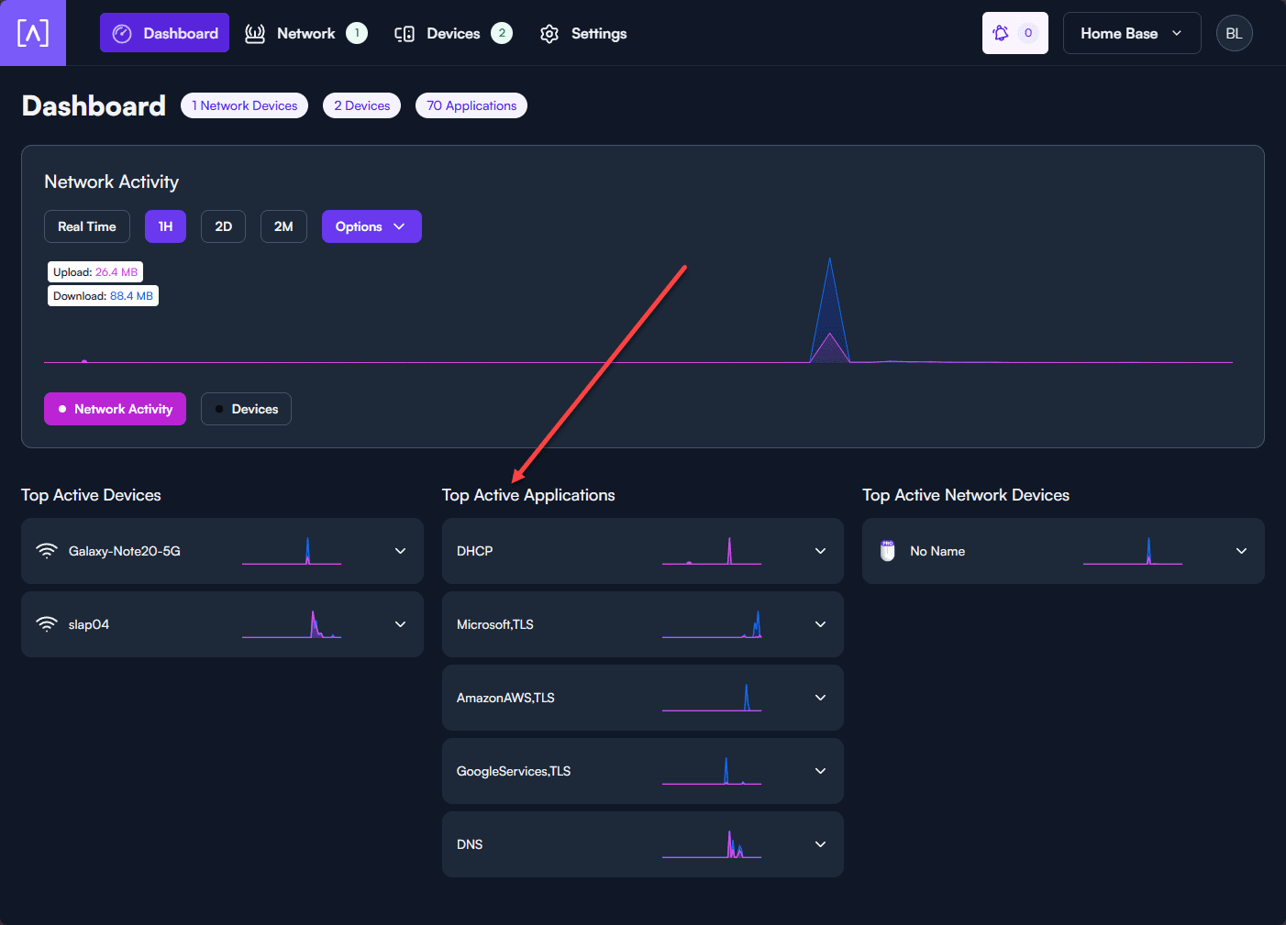Toggle the Network Activity series on chart

click(x=115, y=409)
